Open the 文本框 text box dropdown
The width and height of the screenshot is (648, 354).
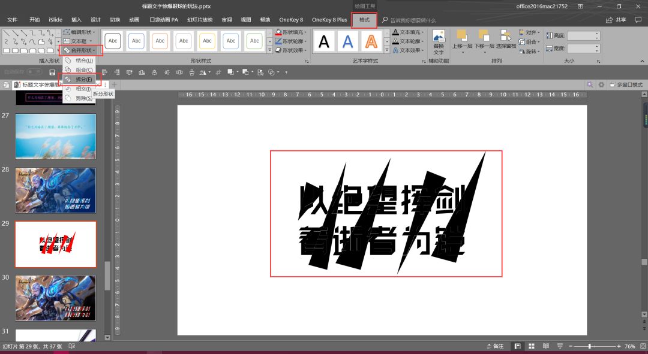point(77,41)
